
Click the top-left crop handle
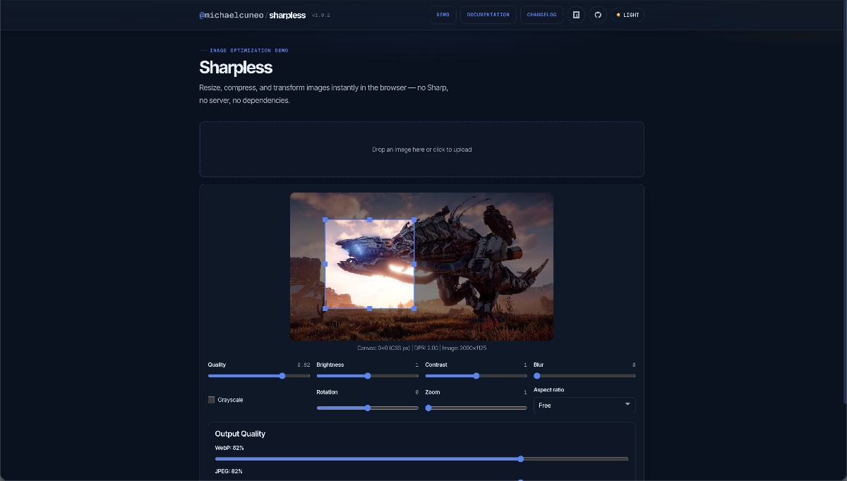pyautogui.click(x=325, y=220)
